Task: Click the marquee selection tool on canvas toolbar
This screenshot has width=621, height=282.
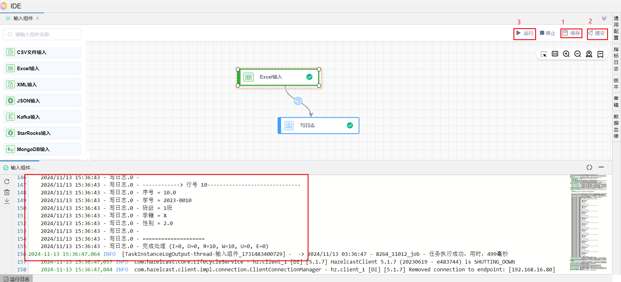Action: 544,54
